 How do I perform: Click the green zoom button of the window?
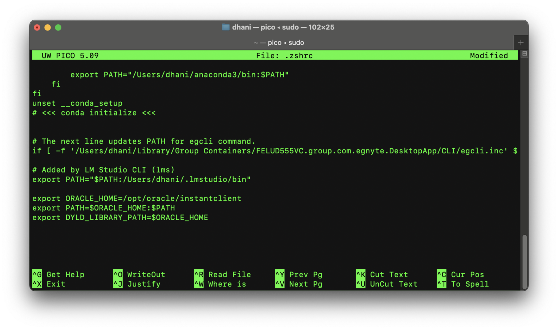tap(58, 27)
